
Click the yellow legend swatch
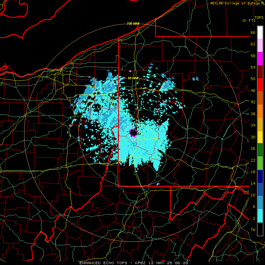coord(260,137)
